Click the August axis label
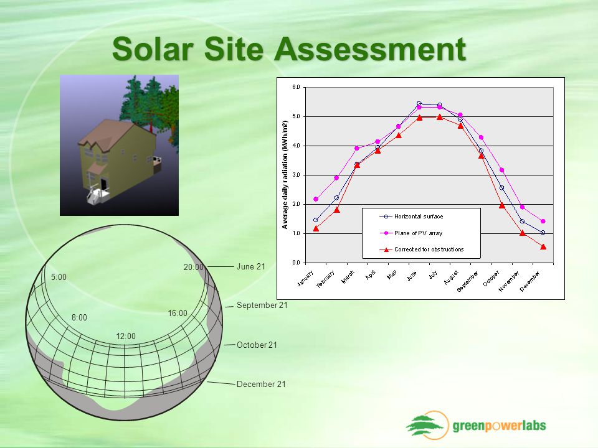 click(451, 278)
